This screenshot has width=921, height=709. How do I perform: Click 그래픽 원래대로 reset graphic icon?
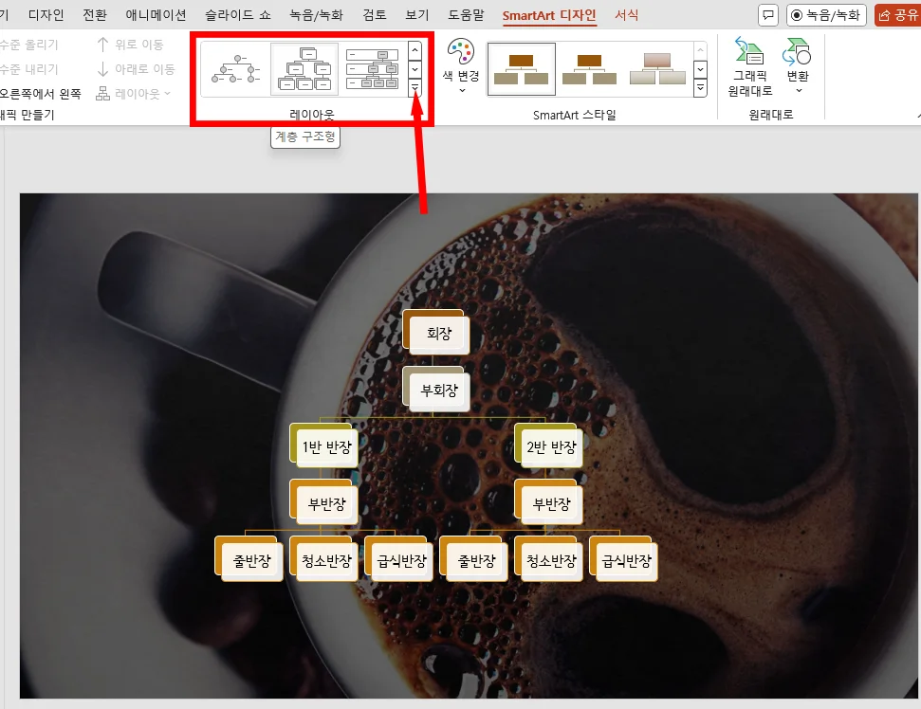click(749, 51)
